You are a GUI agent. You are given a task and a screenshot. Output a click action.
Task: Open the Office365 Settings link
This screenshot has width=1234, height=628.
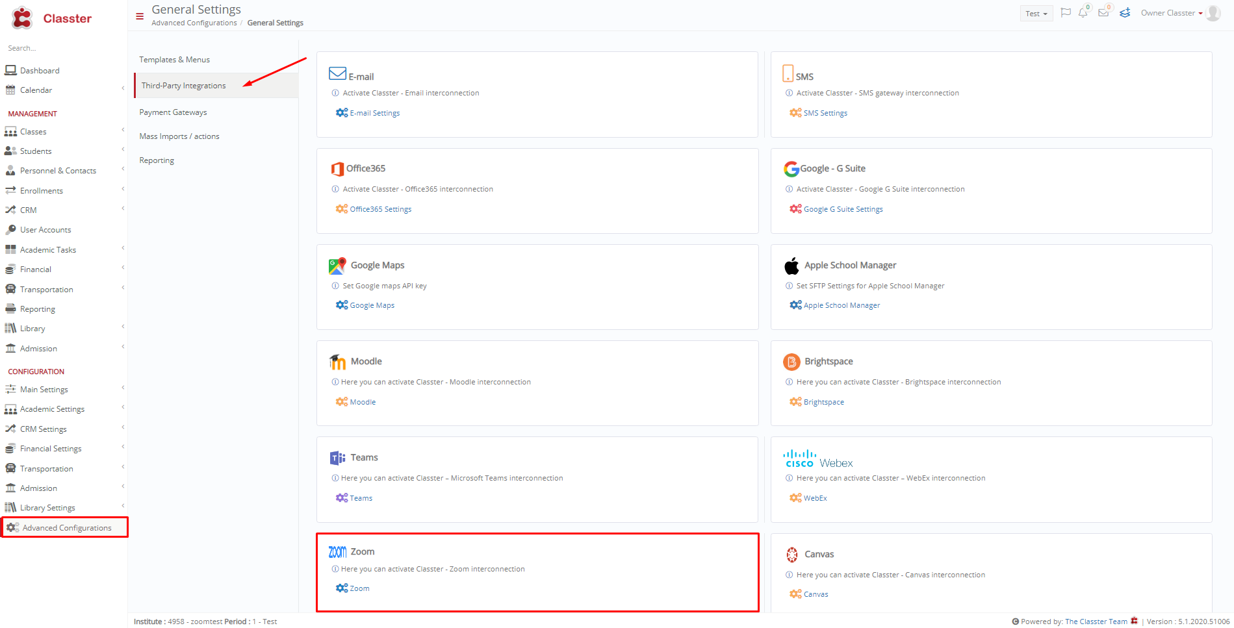tap(381, 209)
